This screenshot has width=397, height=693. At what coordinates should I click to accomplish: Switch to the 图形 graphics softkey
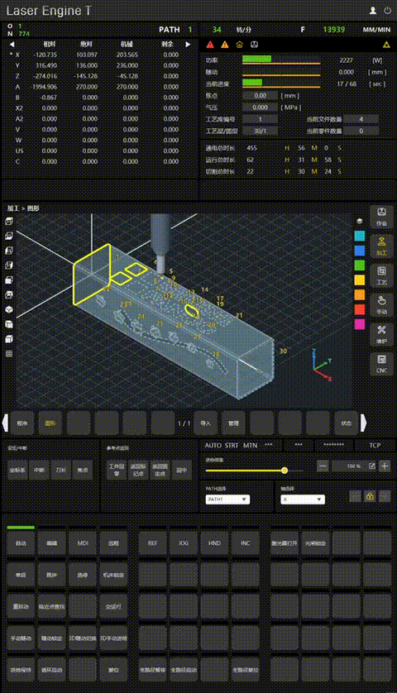click(x=50, y=423)
